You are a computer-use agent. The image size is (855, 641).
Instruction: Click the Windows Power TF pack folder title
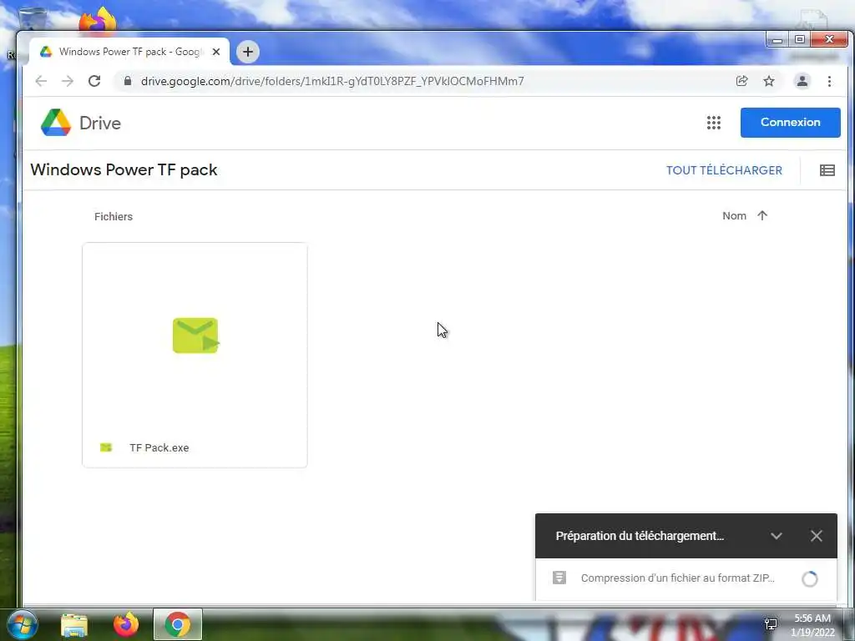point(124,169)
